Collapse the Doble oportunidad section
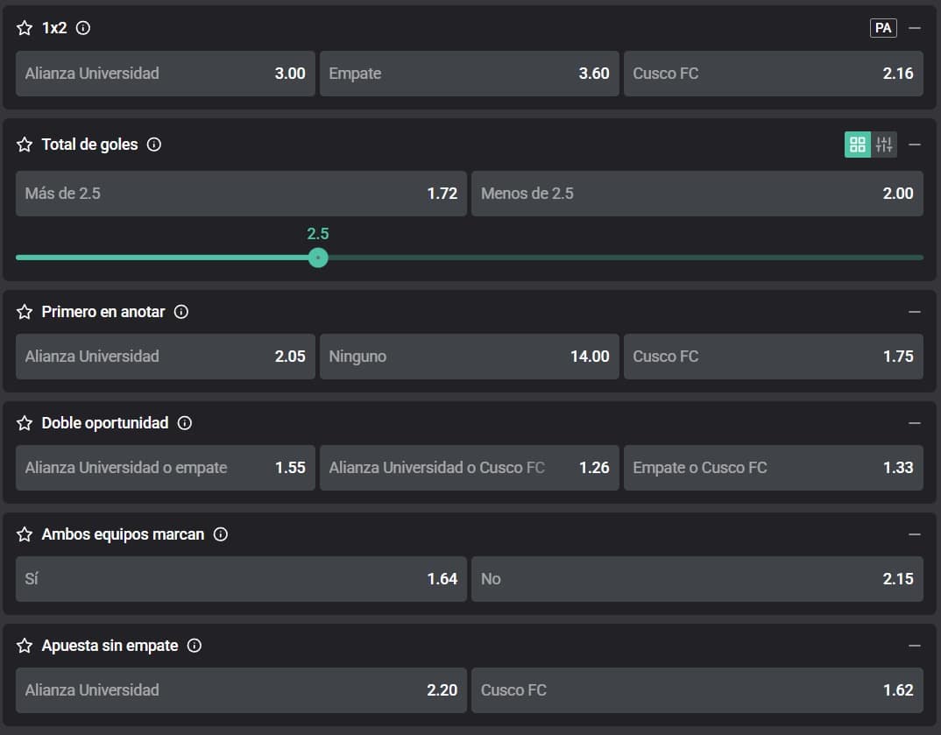The width and height of the screenshot is (941, 735). [915, 423]
